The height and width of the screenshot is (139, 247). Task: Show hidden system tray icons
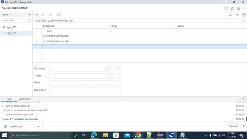[x=206, y=135]
